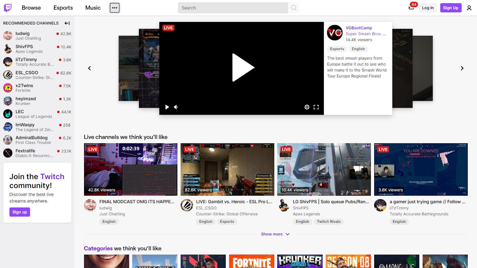Open Prime loot crown notifications
Screen dimensions: 477x268
411,8
